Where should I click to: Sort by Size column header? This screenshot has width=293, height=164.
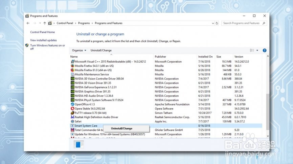(219, 57)
